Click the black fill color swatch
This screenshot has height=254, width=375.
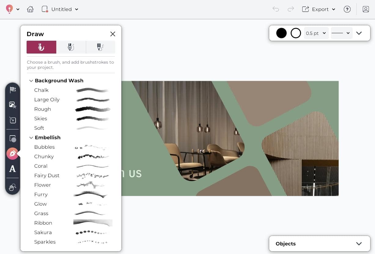point(281,33)
